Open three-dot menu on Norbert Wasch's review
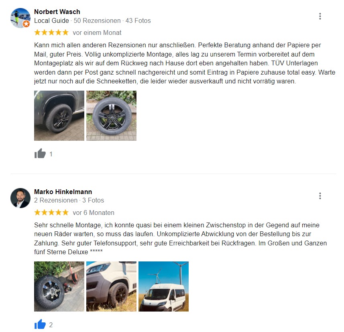 320,16
